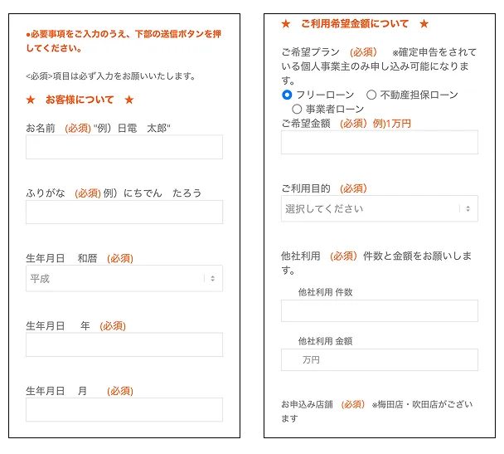
Task: Click the お申込み店舗 label text
Action: [x=307, y=404]
